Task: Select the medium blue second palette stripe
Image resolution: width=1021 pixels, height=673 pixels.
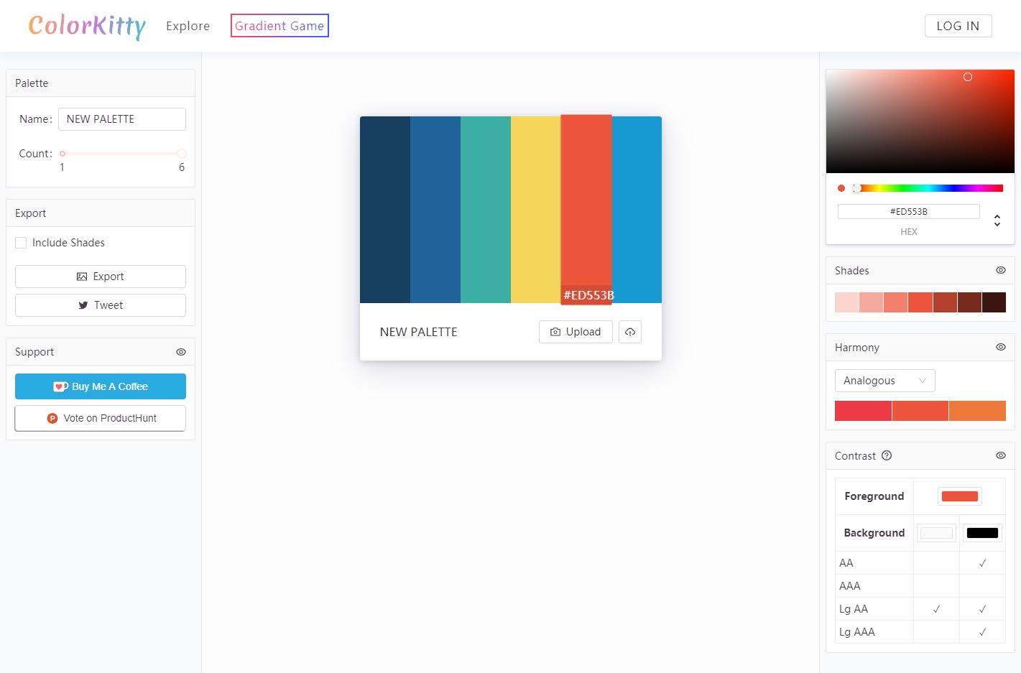Action: (x=435, y=210)
